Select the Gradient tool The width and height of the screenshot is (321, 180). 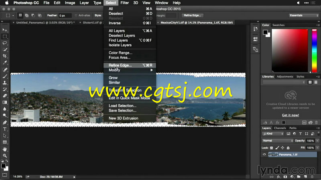click(x=5, y=102)
